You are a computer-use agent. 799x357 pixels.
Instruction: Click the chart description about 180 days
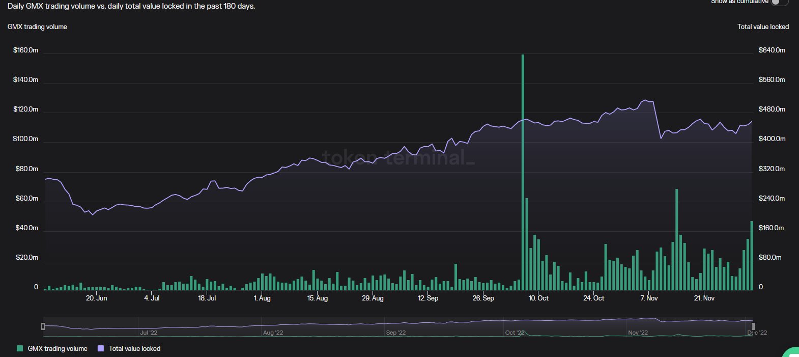click(131, 6)
